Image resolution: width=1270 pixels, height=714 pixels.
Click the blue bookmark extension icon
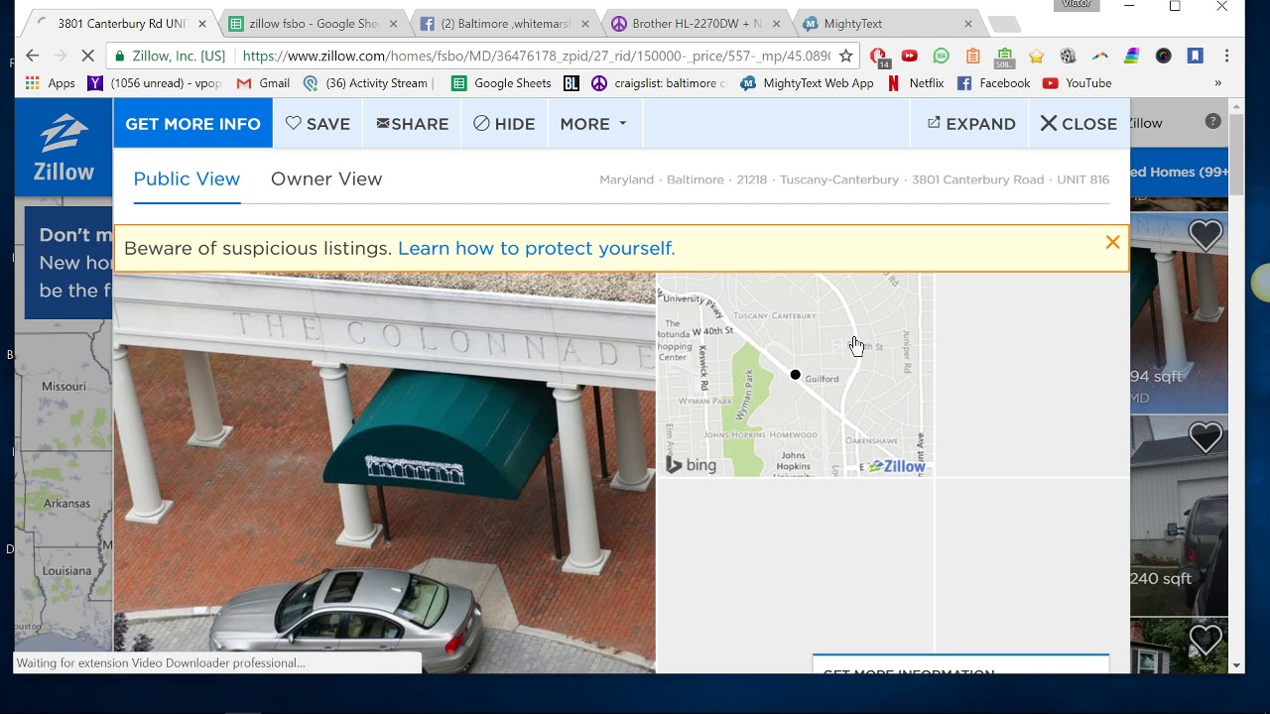tap(1195, 56)
